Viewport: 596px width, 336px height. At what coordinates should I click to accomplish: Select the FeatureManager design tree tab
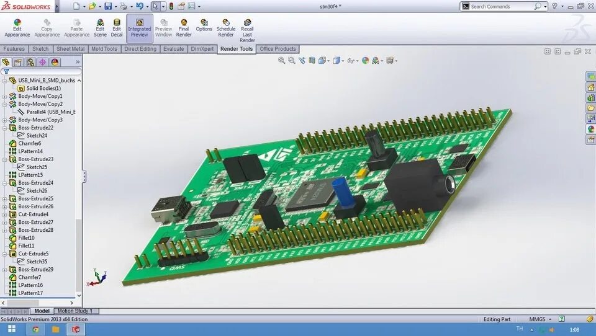(x=6, y=62)
